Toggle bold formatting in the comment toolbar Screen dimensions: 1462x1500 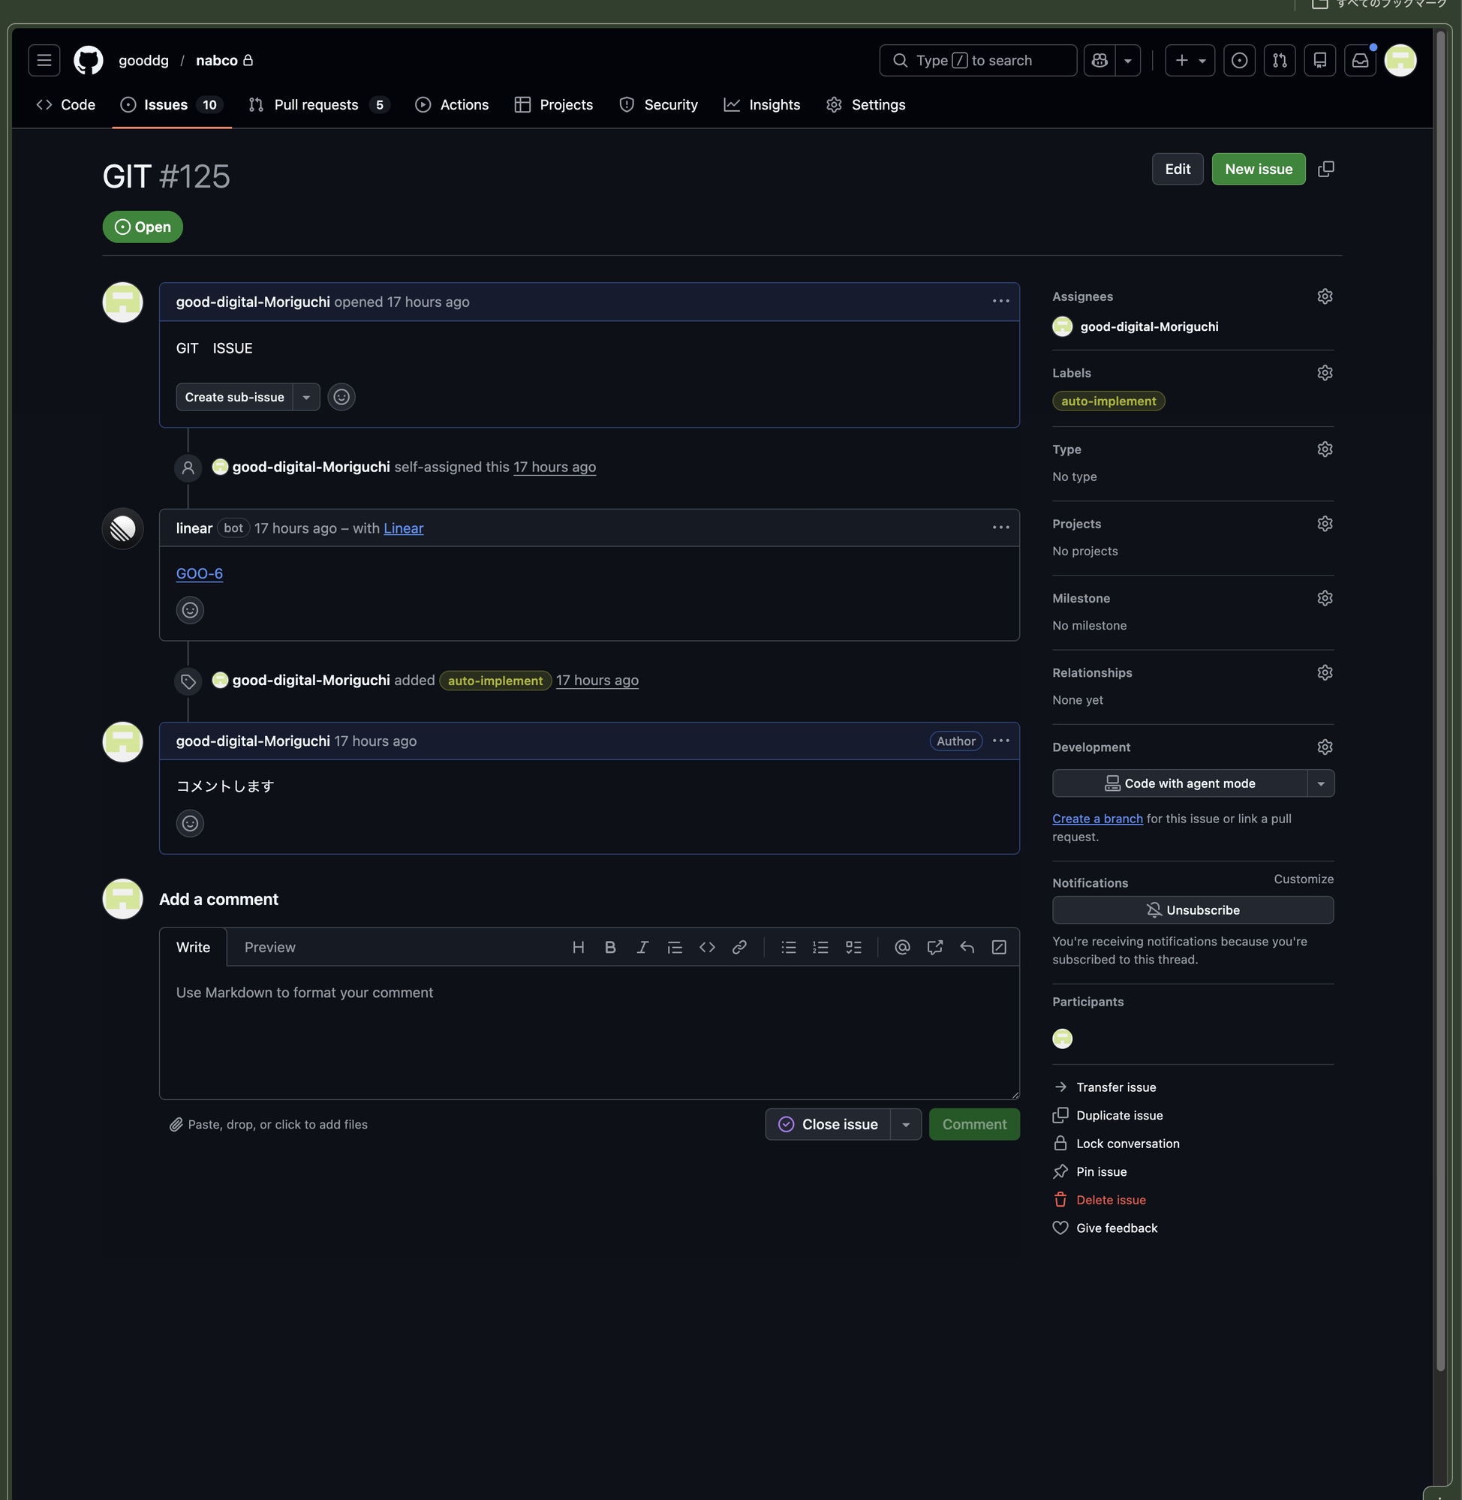coord(609,946)
